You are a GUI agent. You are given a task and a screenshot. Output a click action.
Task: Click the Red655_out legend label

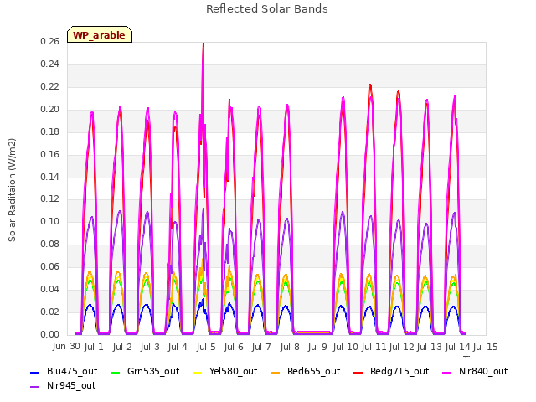click(x=313, y=371)
